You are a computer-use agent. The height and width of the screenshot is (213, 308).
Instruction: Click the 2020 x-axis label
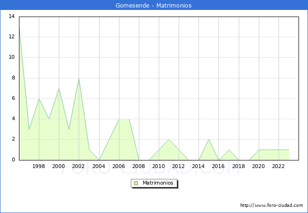[x=259, y=166]
